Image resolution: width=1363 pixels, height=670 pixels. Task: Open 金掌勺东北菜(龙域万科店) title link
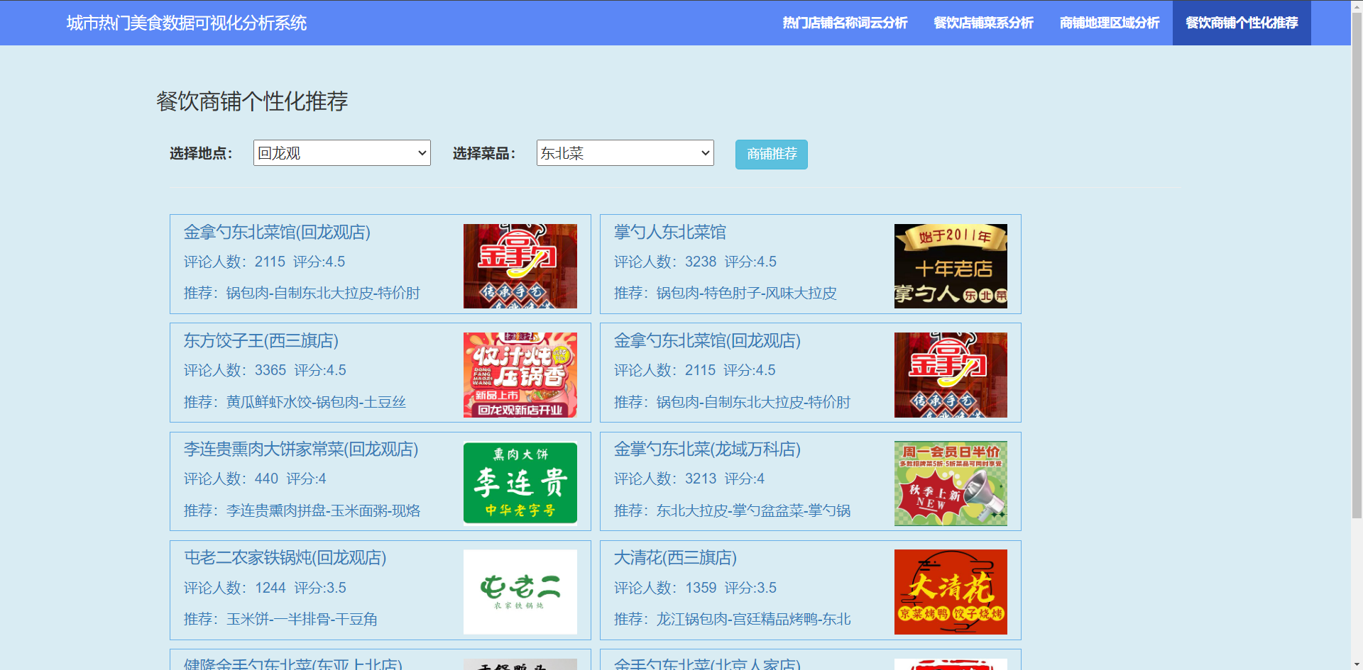pyautogui.click(x=707, y=449)
